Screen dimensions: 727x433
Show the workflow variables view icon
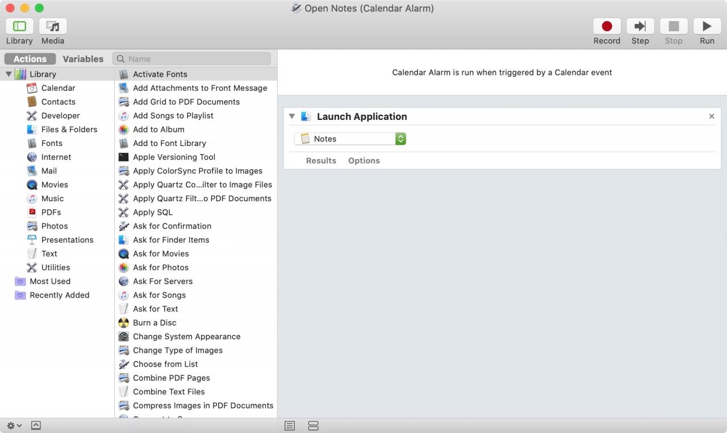[x=313, y=426]
